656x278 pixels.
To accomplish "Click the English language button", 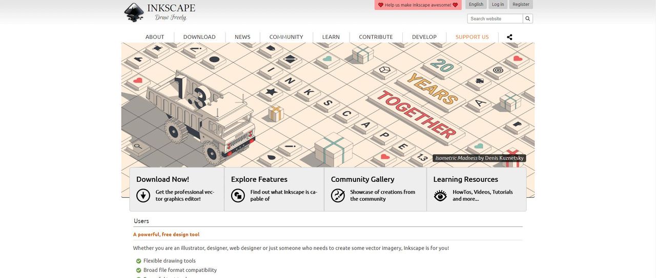I will (476, 5).
